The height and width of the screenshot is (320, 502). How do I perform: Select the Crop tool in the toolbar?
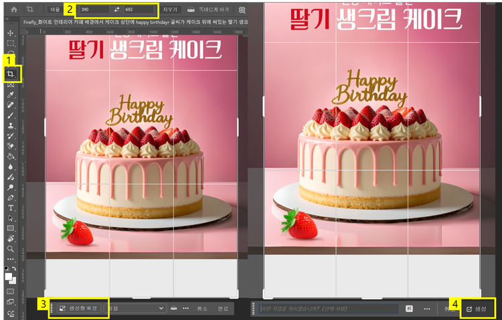[11, 74]
